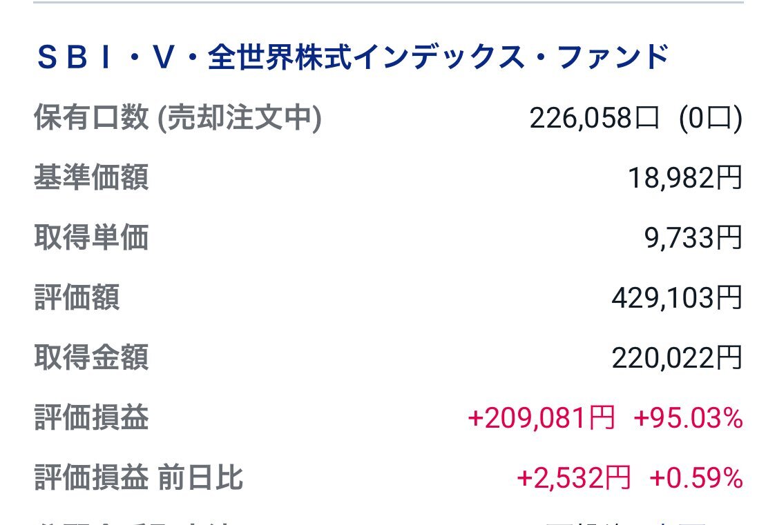Tap the 保有口数 (売却注文中) label
777x525 pixels.
coord(178,119)
